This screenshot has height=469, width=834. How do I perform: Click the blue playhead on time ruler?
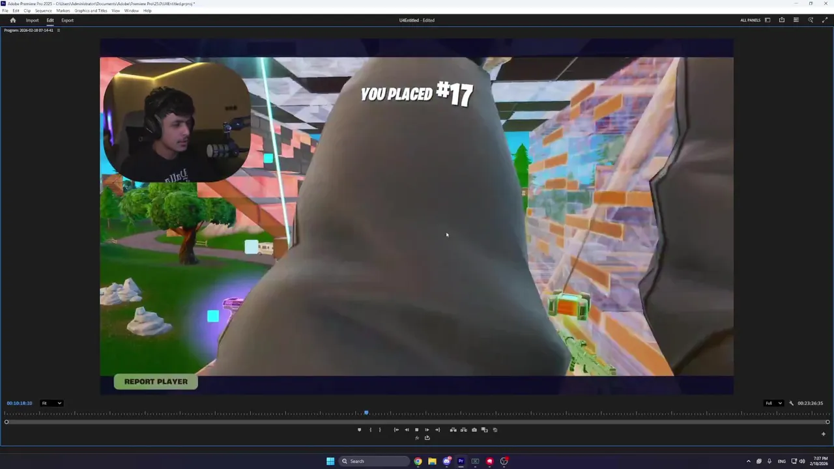coord(366,413)
